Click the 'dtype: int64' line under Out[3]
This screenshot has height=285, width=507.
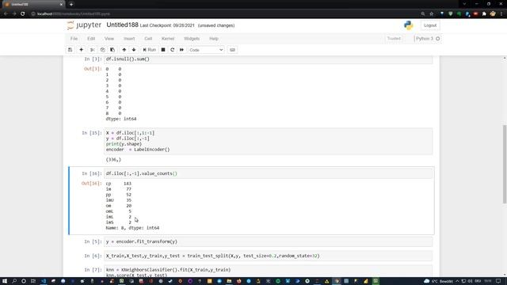point(121,119)
